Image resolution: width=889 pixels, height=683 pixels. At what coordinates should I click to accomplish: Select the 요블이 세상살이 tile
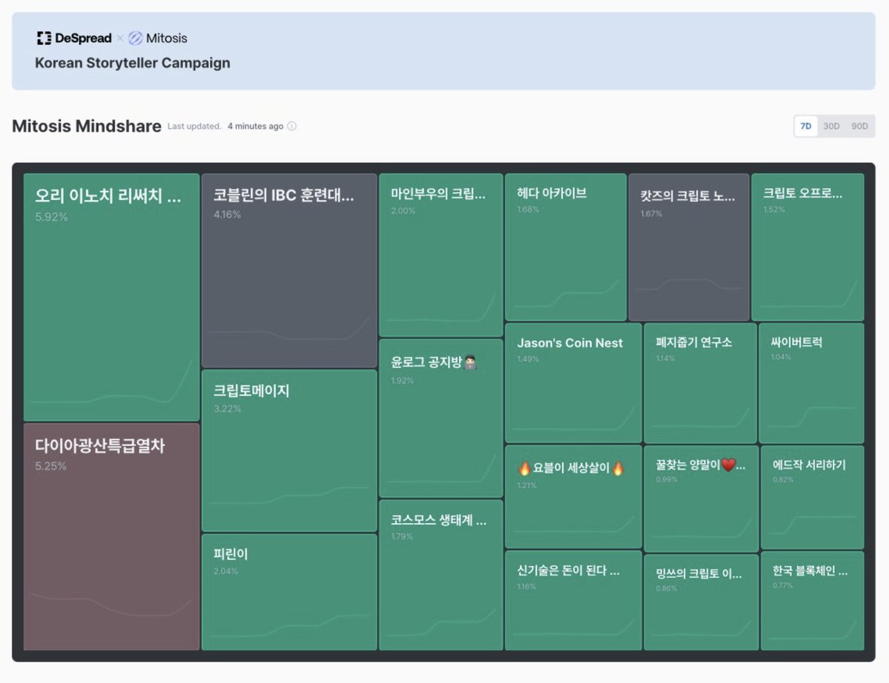(573, 496)
